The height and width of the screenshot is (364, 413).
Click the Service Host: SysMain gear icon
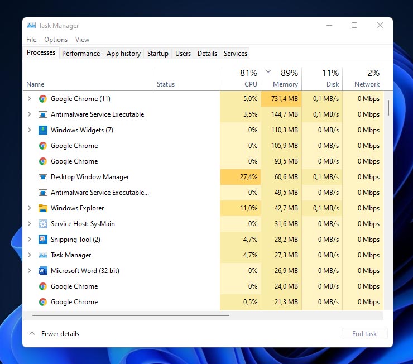[43, 224]
